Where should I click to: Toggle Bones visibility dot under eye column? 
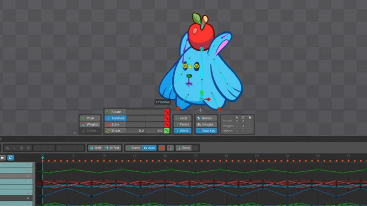(x=243, y=121)
